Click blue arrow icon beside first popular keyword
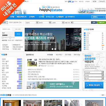Viewport: 106px width, 106px height. click(85, 33)
